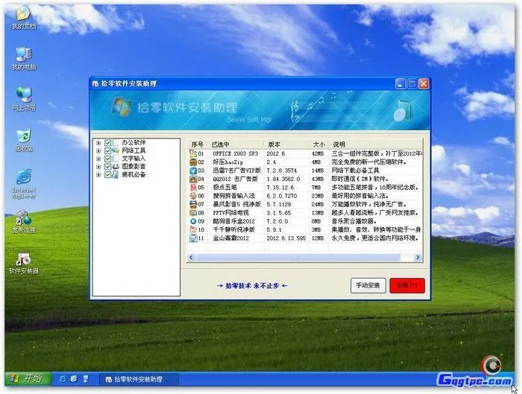Click the 拾零软件安装助理 taskbar button
This screenshot has height=394, width=522.
click(x=139, y=379)
